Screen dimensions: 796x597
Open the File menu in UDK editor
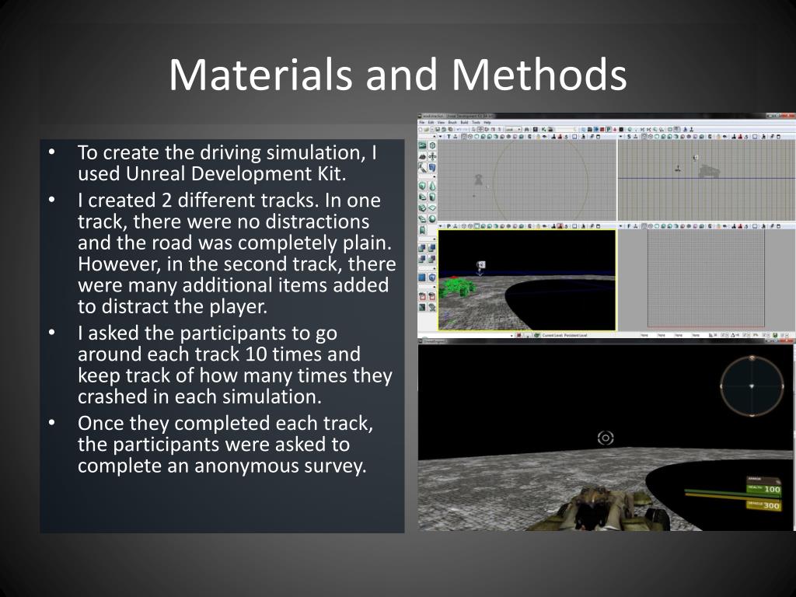point(422,122)
